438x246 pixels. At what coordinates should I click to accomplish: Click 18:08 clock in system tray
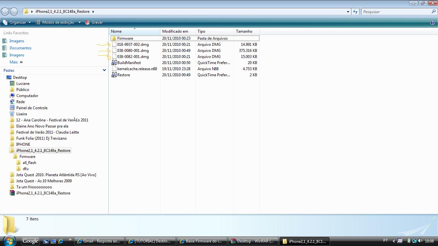point(429,241)
